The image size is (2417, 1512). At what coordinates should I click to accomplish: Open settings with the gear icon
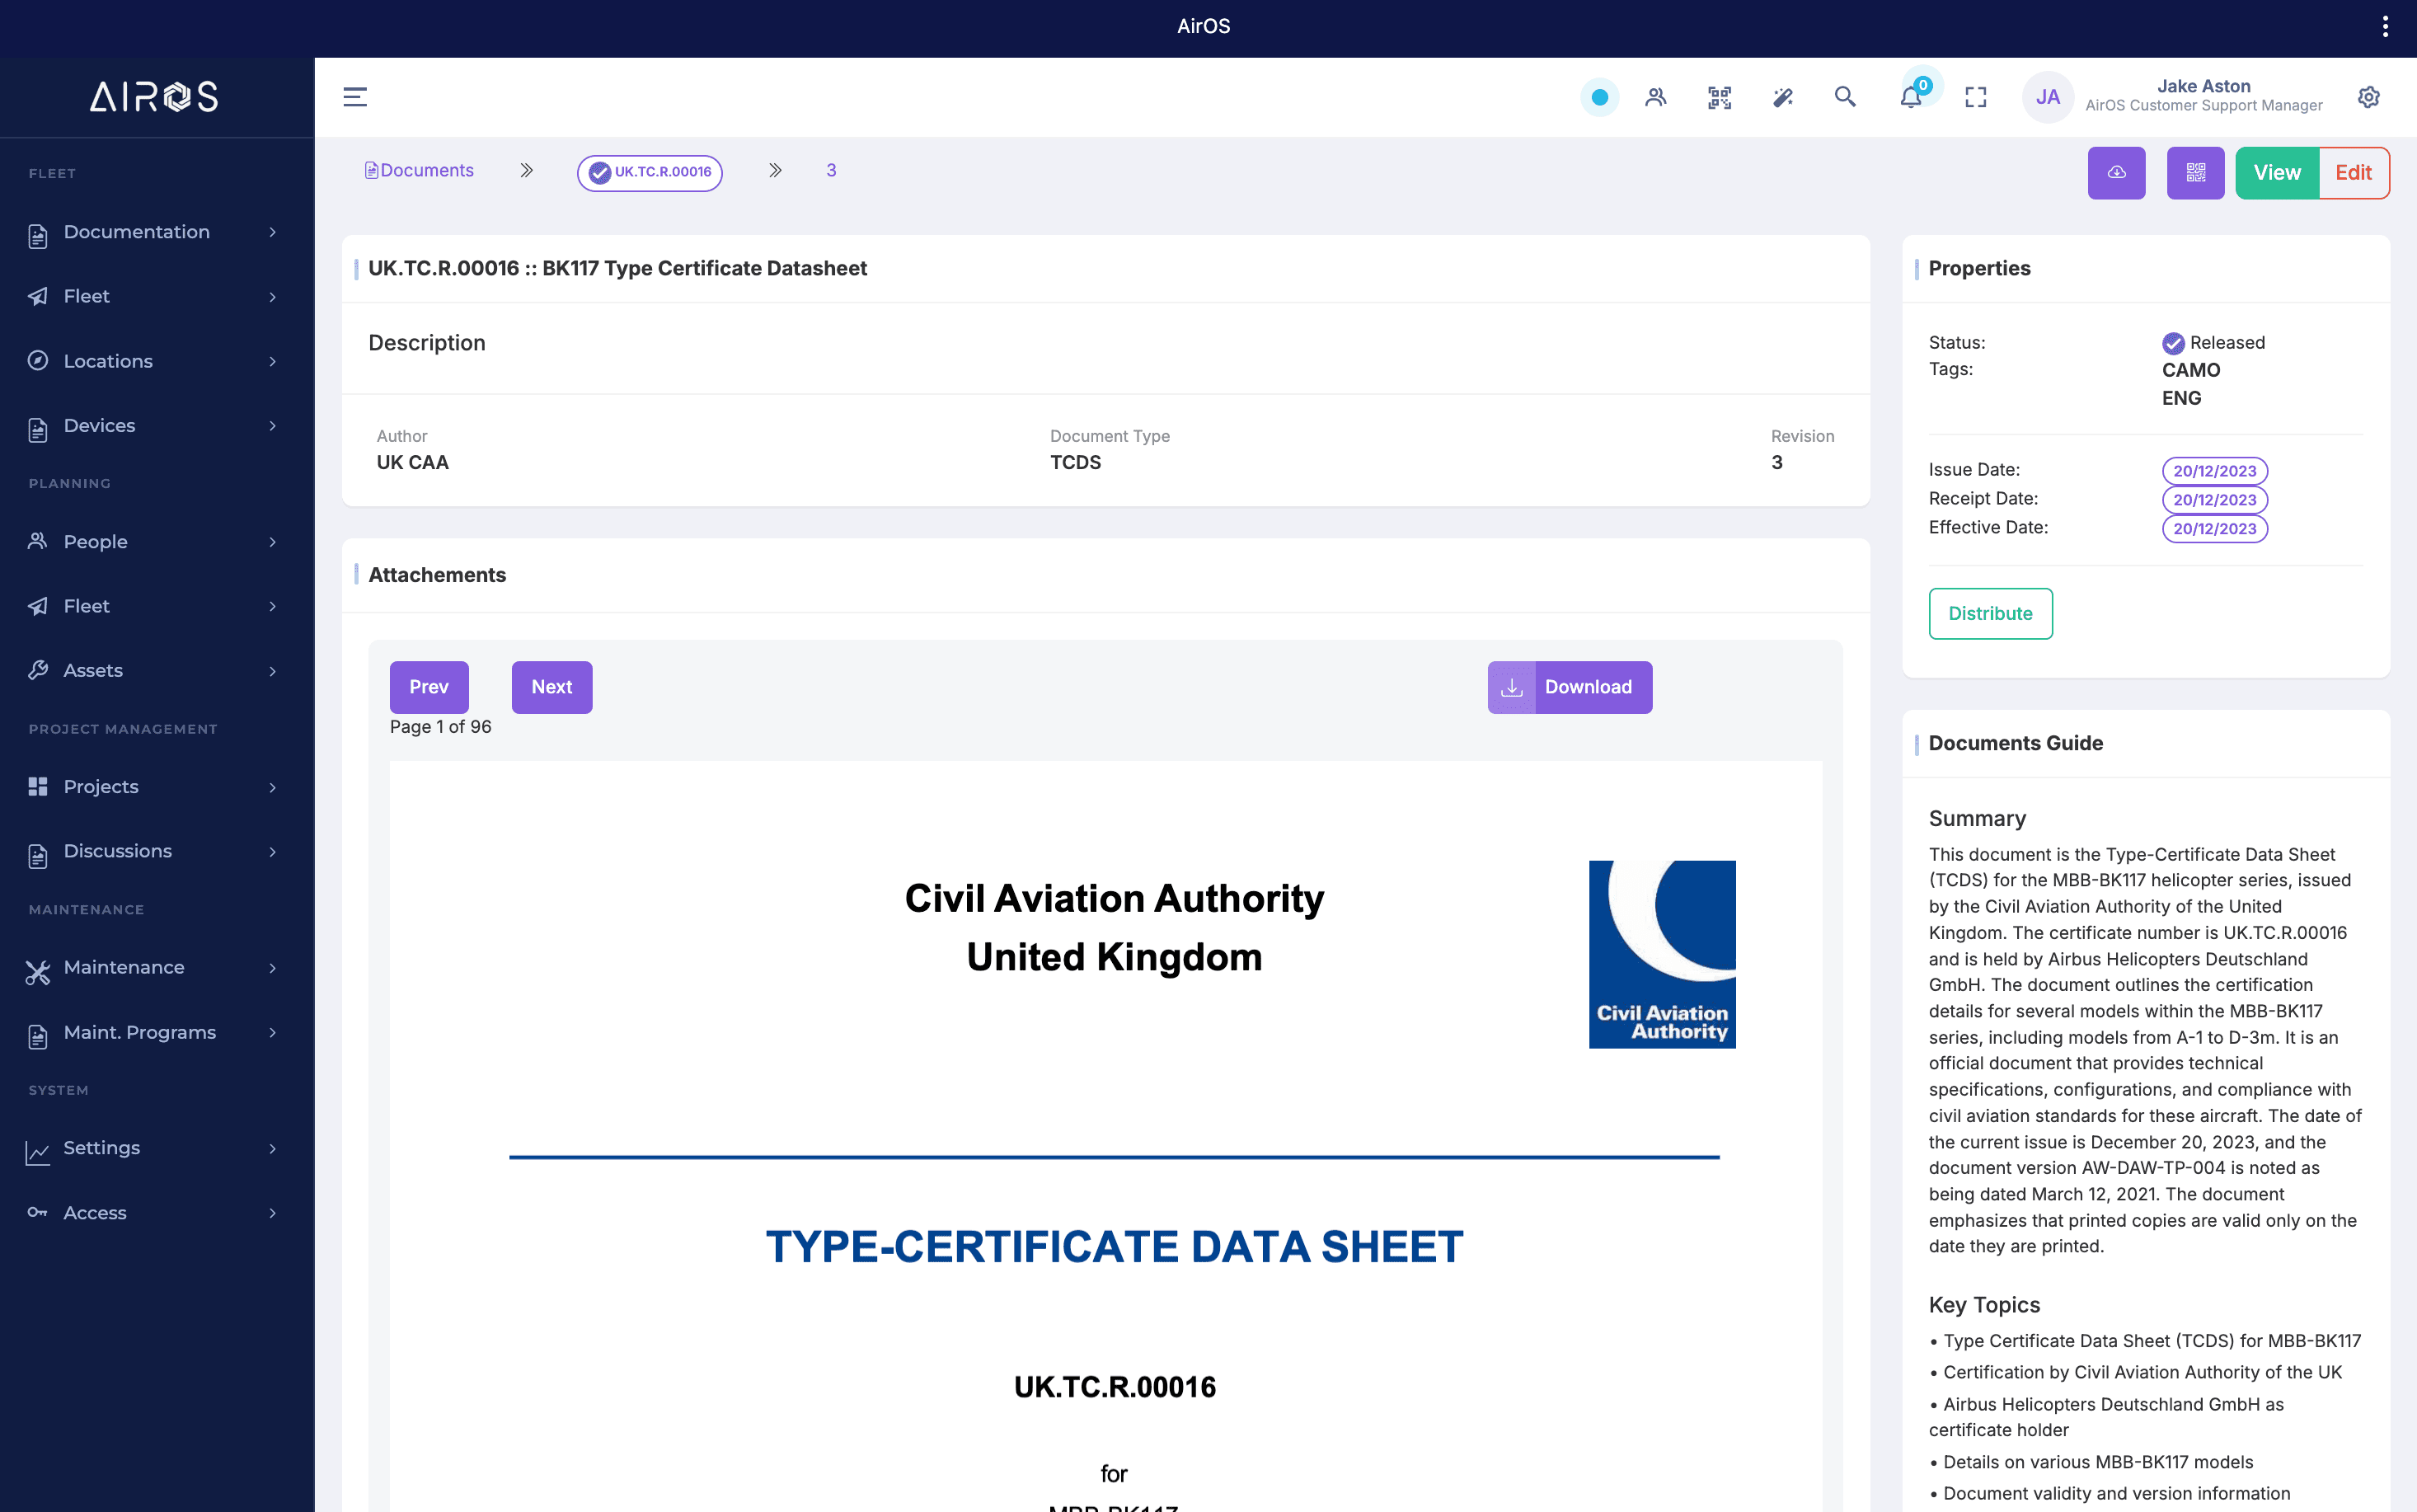coord(2369,97)
